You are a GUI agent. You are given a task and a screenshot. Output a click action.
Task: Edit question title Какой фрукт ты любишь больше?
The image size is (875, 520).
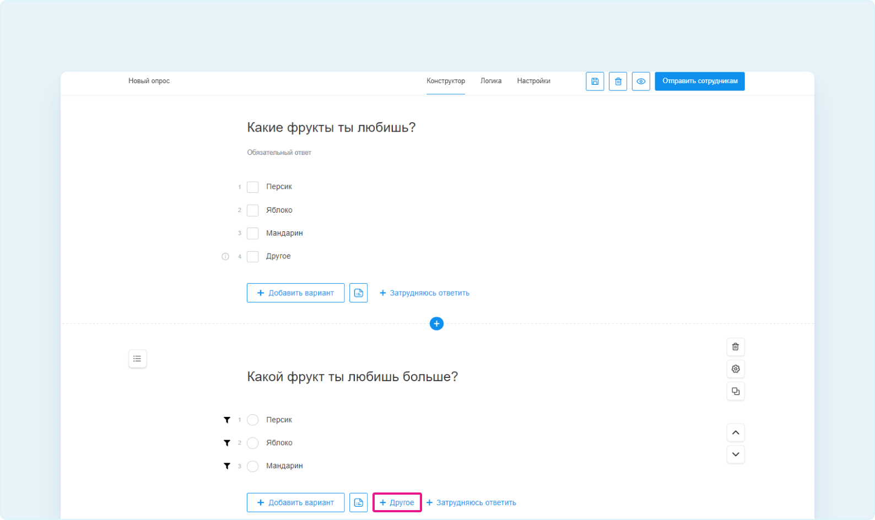pos(353,377)
